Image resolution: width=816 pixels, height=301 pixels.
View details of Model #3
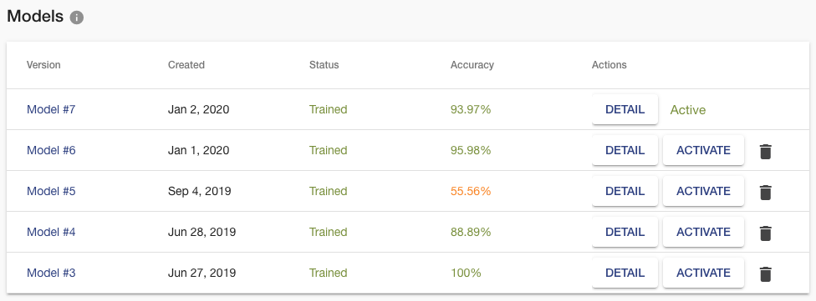pyautogui.click(x=625, y=273)
